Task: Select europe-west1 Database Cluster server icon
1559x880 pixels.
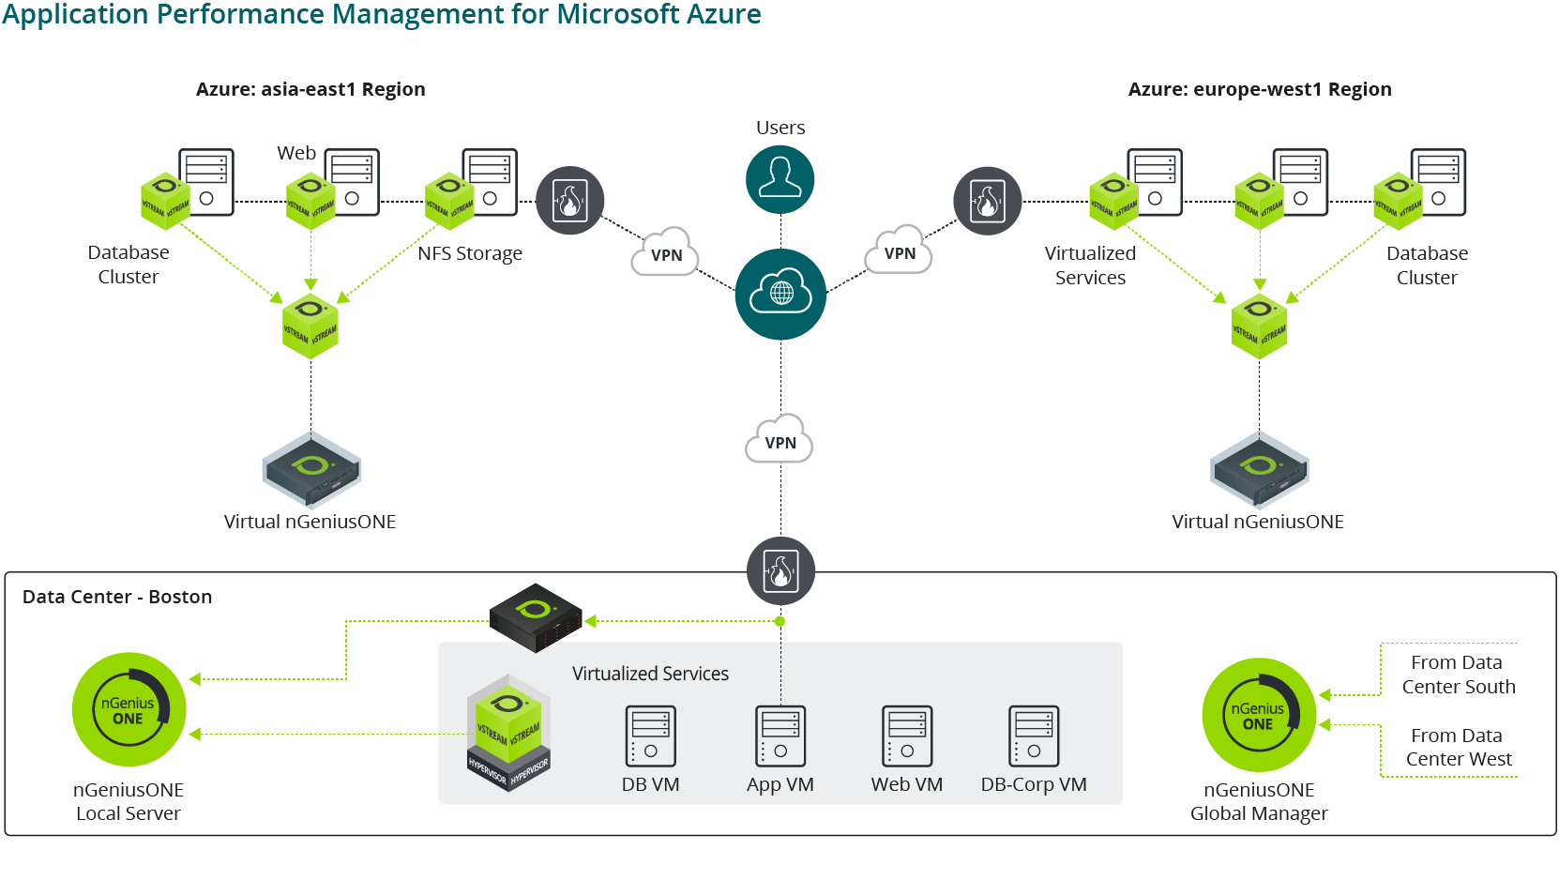Action: [x=1438, y=182]
